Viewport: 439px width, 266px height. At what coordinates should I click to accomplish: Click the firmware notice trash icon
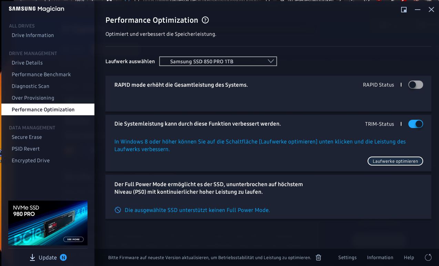pos(319,257)
